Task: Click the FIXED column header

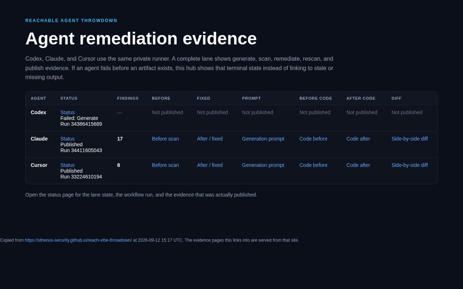Action: (204, 98)
